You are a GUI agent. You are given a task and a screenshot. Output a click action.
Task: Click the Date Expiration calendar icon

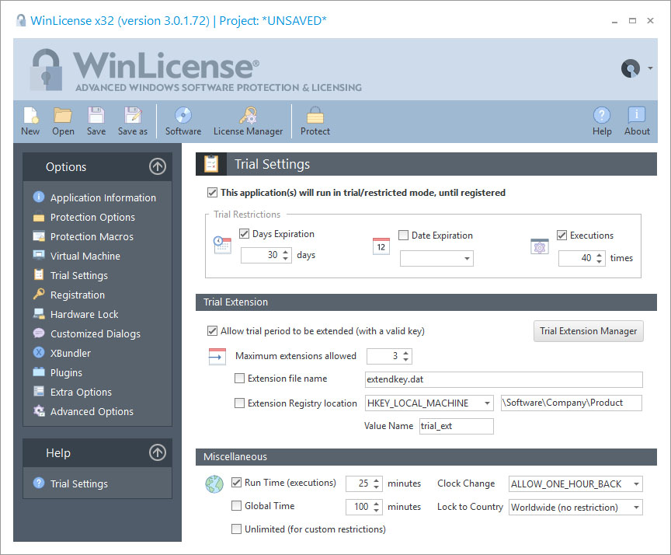tap(381, 246)
